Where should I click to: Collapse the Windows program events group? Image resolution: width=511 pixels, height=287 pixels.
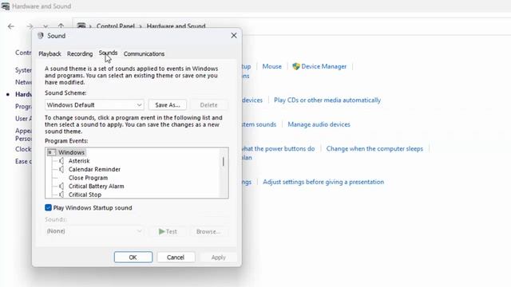(51, 152)
